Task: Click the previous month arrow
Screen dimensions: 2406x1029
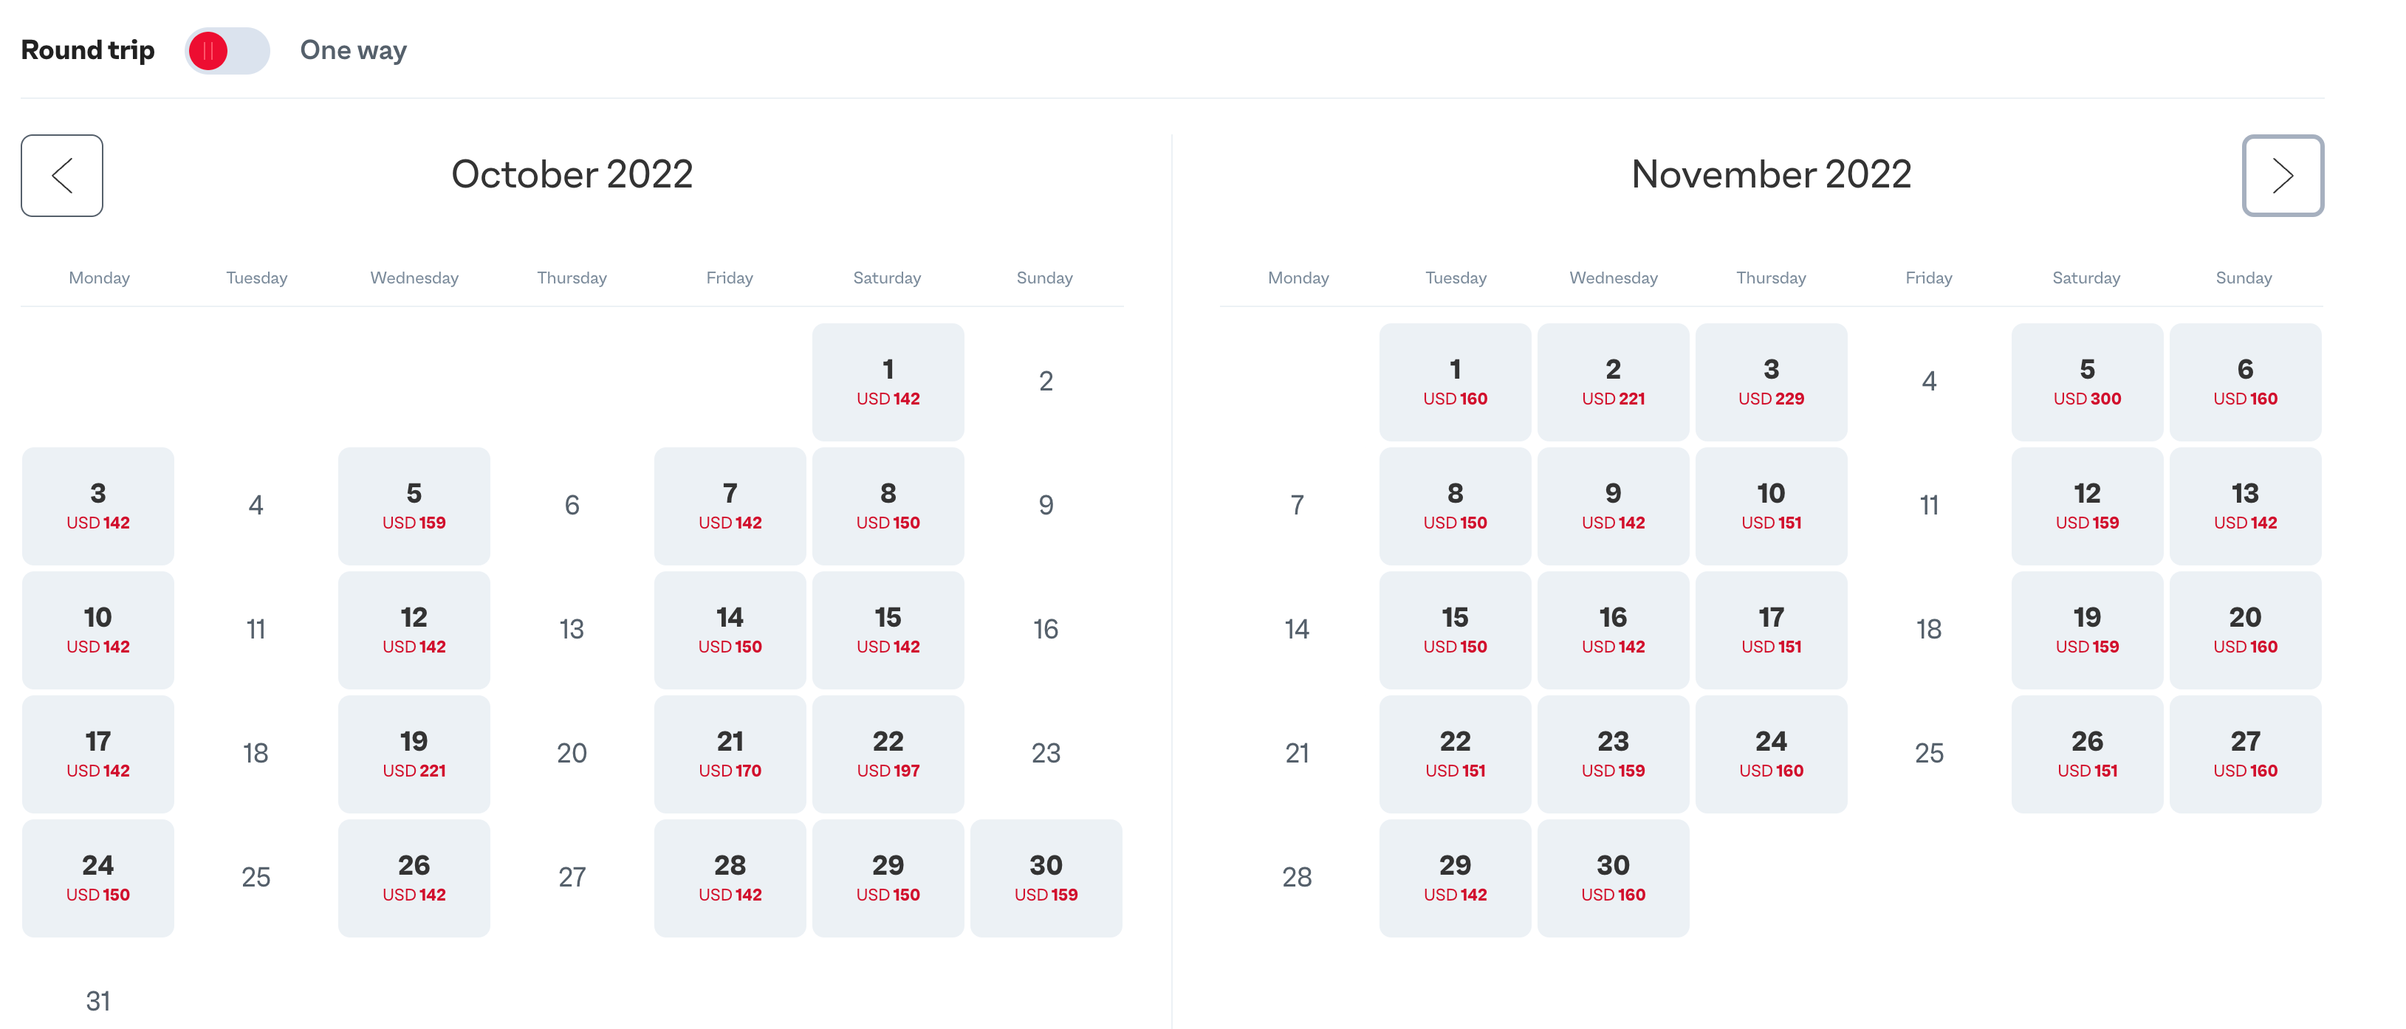Action: (x=61, y=176)
